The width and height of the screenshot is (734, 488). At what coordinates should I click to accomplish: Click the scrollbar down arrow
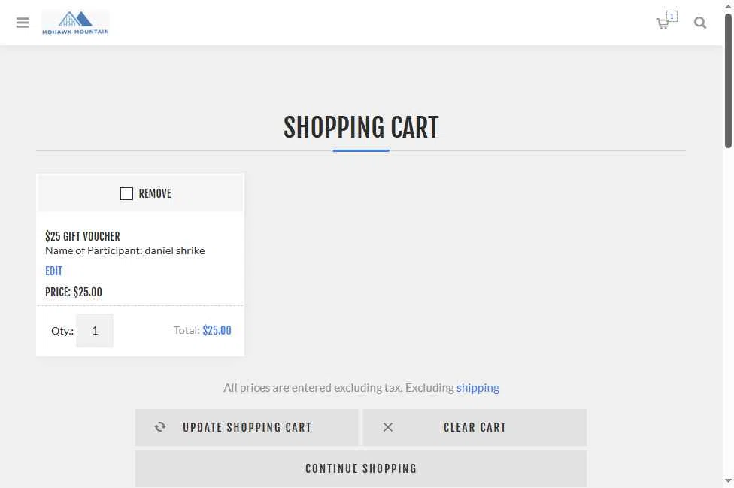tap(728, 481)
